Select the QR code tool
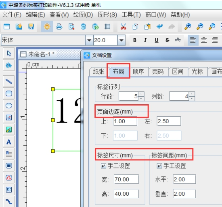Screen dimensions: 222x207 click(9, 190)
